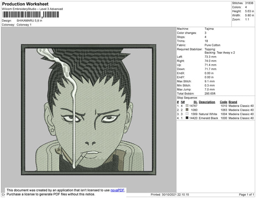Click Left value '73.3 mm'
The height and width of the screenshot is (198, 256).
coord(210,57)
